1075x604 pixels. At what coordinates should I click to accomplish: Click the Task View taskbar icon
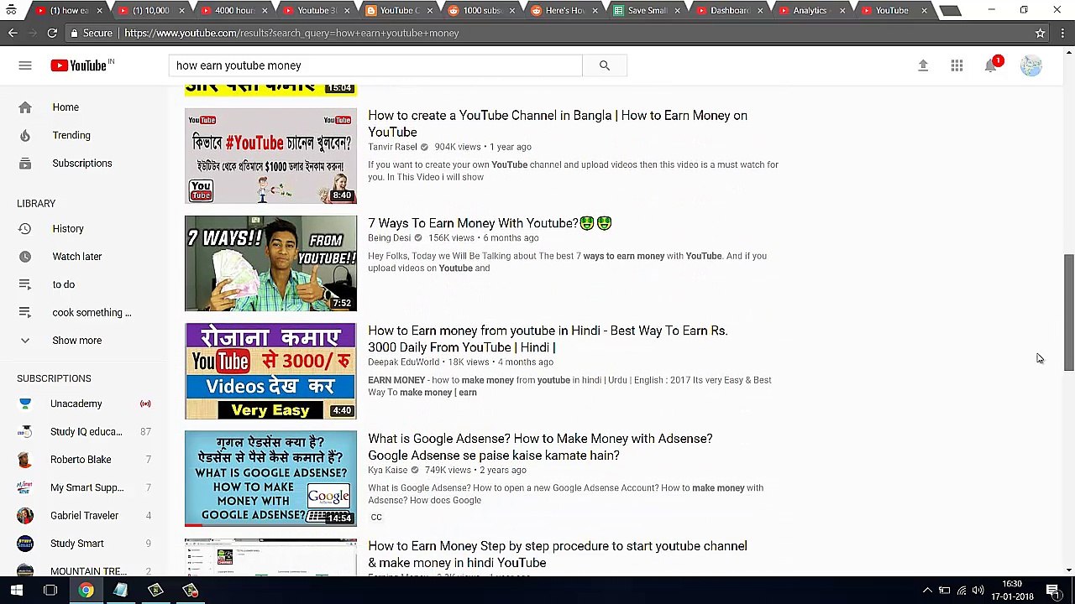pos(50,591)
